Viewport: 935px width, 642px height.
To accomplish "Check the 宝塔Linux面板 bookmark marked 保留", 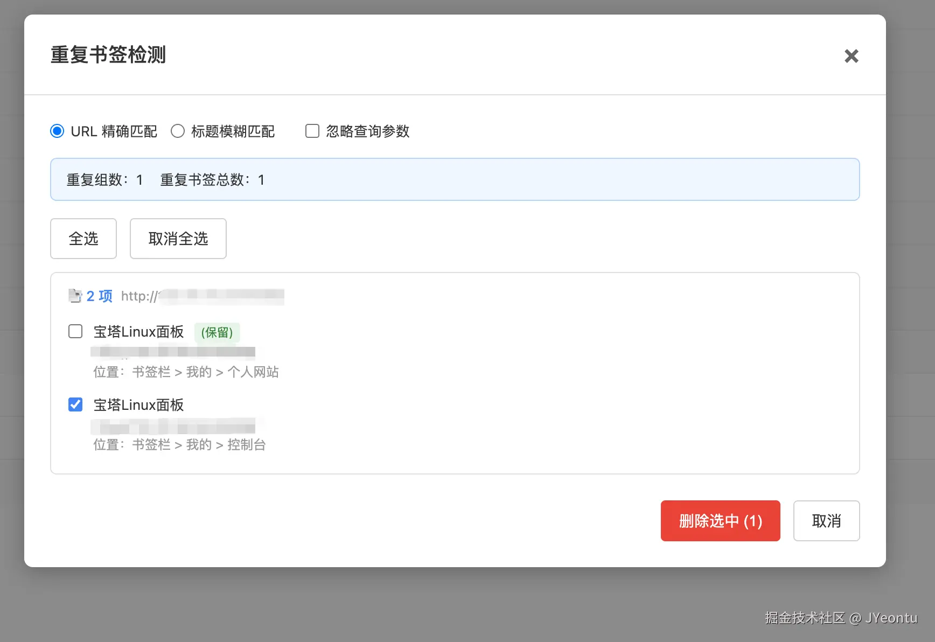I will click(75, 331).
